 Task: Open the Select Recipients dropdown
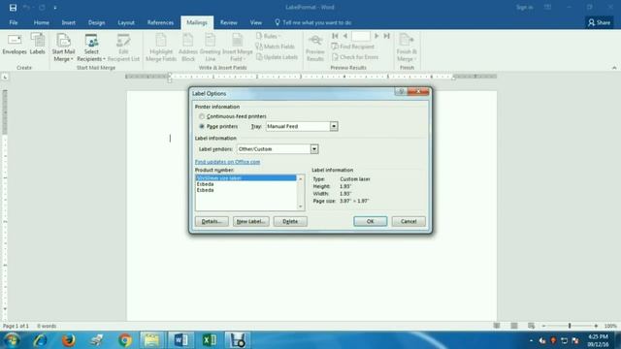(x=91, y=48)
